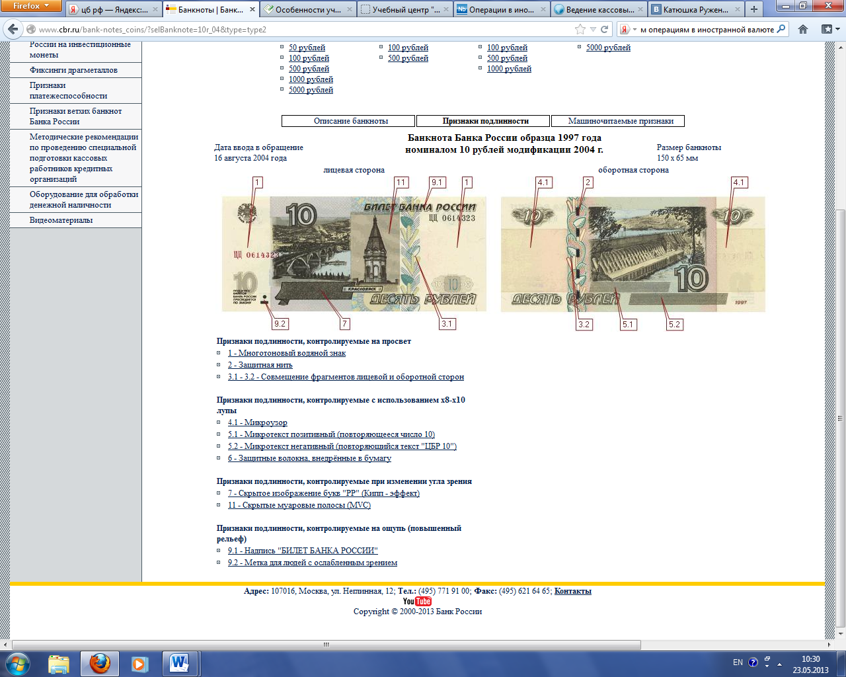
Task: Click the EN language indicator
Action: [738, 662]
